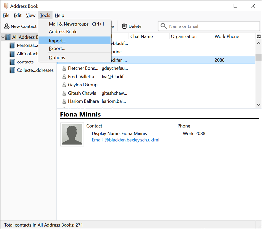Open the View menu
Viewport: 262px width, 229px height.
tap(30, 15)
